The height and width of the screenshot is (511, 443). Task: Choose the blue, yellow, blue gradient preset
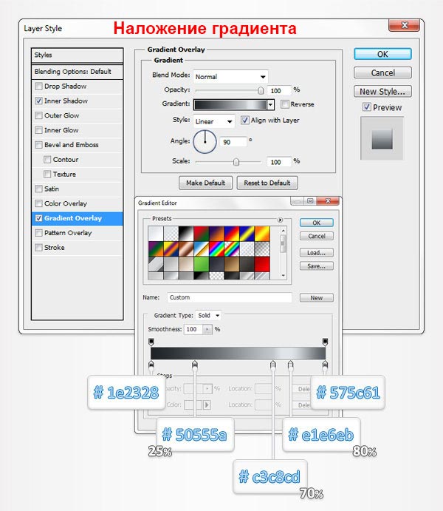(247, 234)
